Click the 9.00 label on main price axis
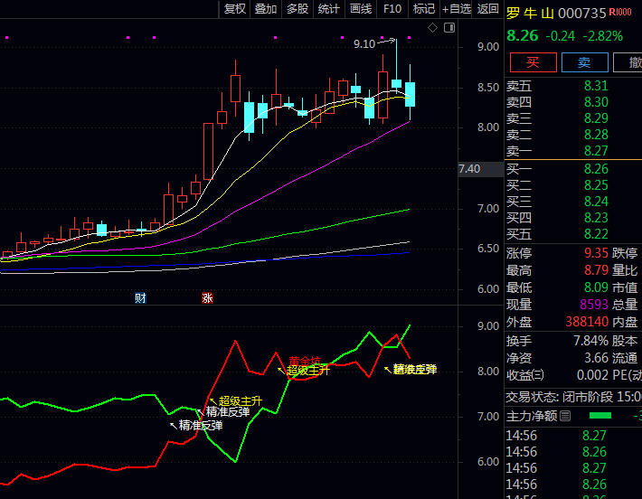This screenshot has height=499, width=642. [488, 47]
